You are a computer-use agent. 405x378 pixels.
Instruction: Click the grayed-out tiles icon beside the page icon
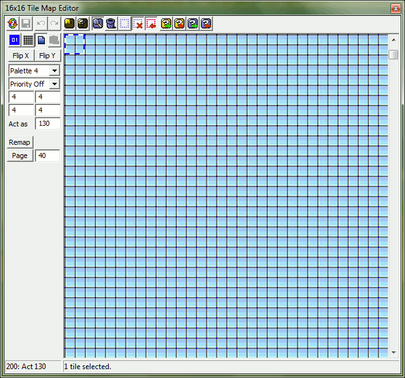54,40
